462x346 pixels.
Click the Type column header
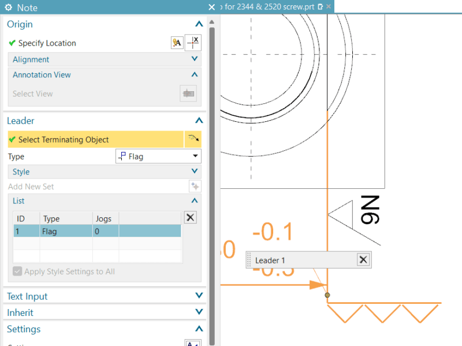point(66,219)
